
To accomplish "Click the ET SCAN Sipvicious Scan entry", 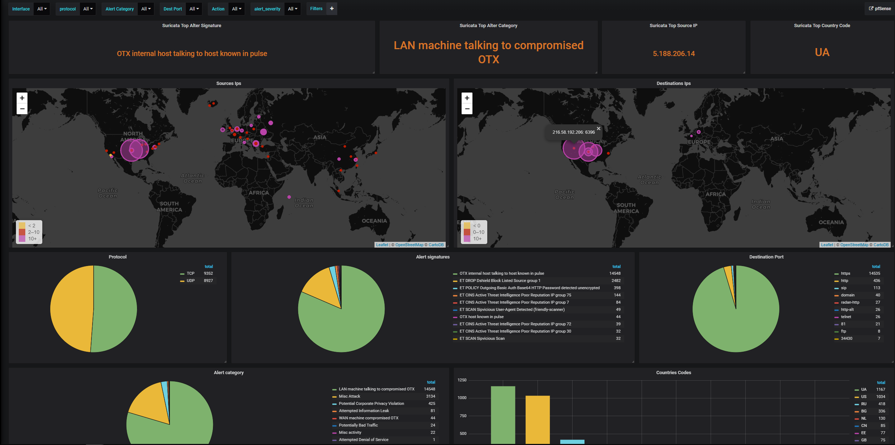I will [482, 339].
